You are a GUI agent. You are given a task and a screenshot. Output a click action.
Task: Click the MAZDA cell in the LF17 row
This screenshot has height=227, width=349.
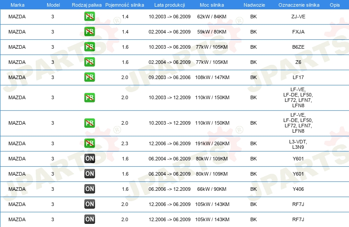(x=17, y=77)
